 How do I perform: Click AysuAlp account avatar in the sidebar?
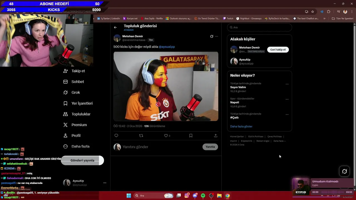point(67,182)
